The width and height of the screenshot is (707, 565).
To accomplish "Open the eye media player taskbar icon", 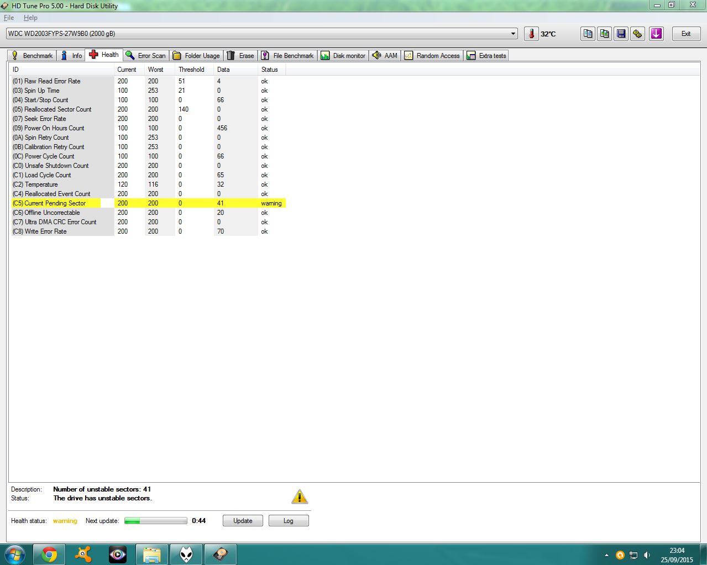I will click(x=118, y=554).
